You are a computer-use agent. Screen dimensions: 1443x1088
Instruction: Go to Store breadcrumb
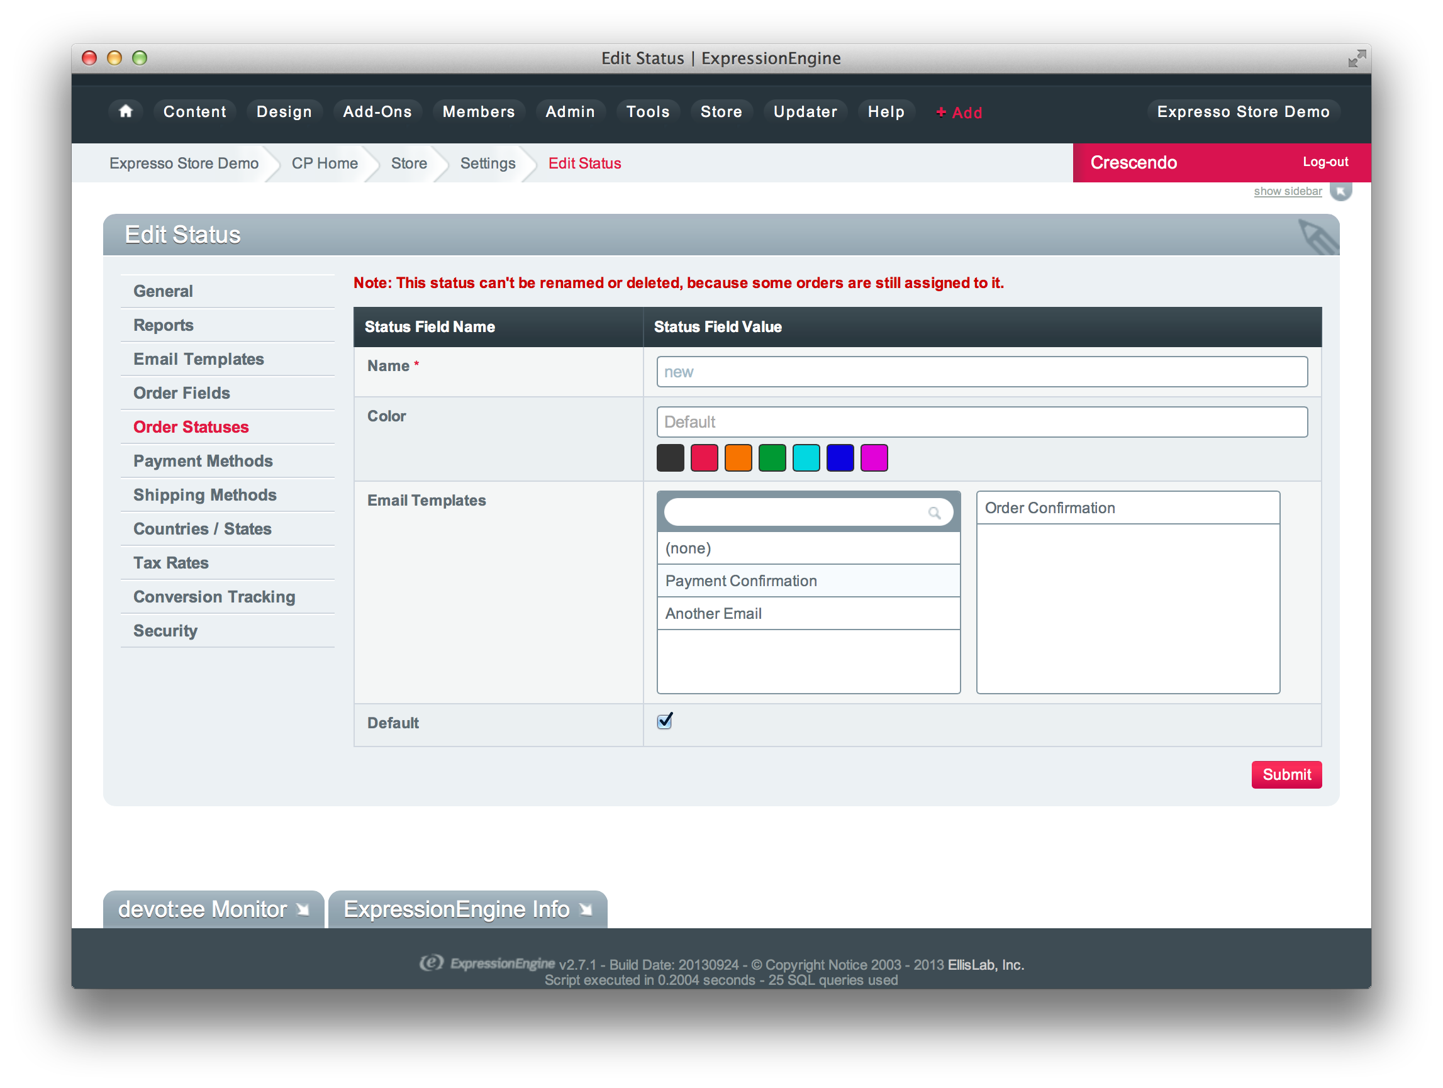tap(409, 163)
